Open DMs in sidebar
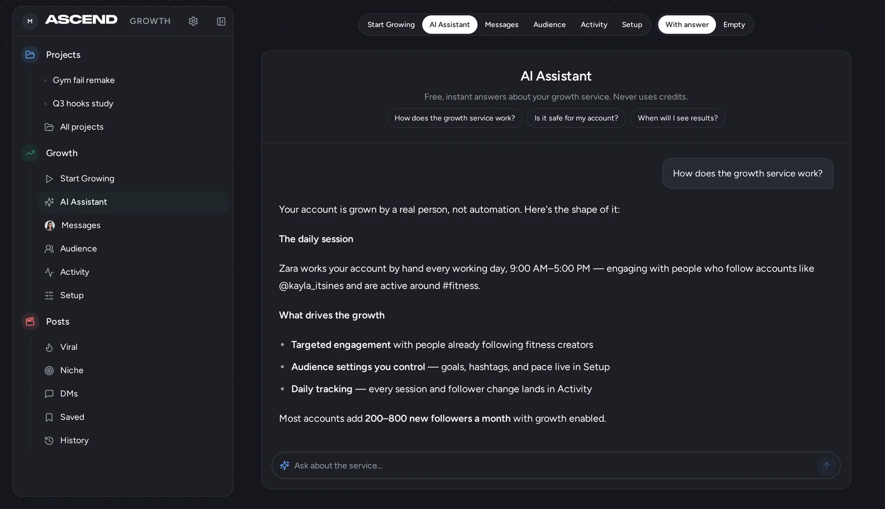 click(134, 394)
